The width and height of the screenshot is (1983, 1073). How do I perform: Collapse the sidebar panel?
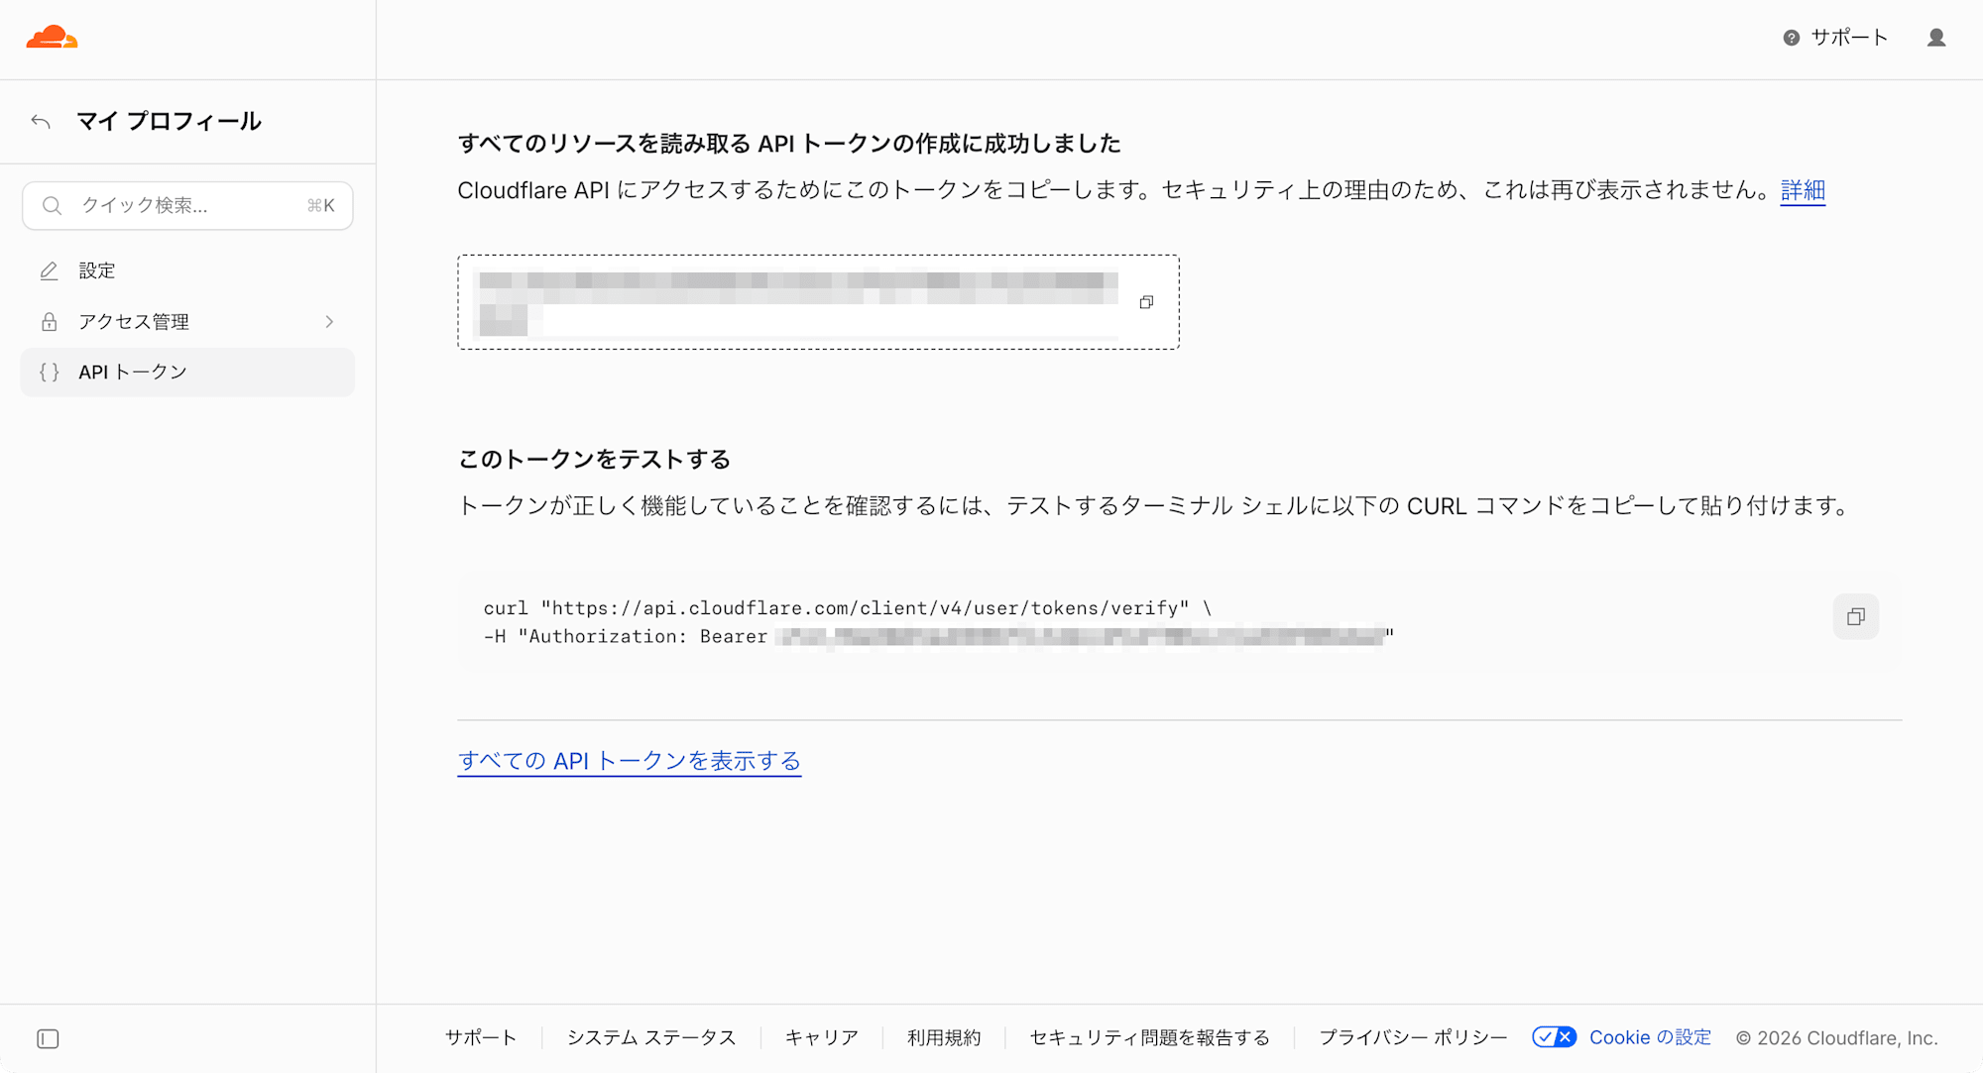(48, 1038)
